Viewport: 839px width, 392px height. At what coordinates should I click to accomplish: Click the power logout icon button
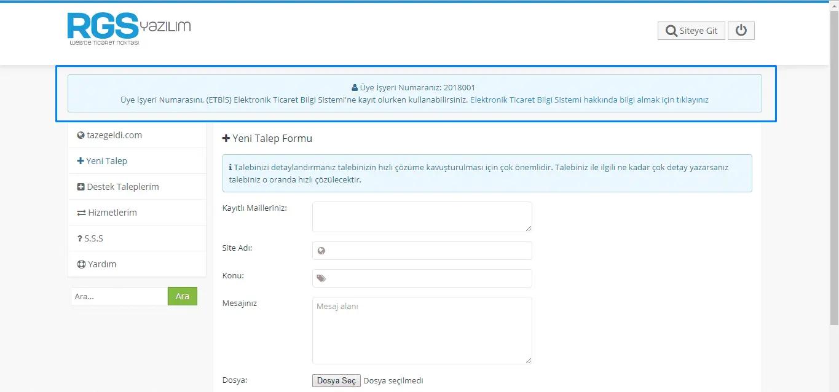click(741, 31)
